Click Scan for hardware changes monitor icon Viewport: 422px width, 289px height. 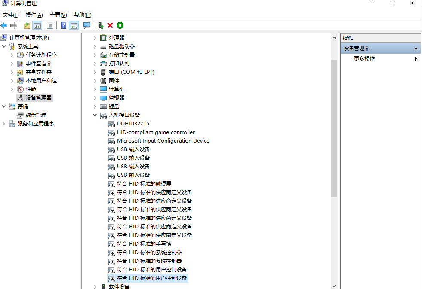(86, 25)
